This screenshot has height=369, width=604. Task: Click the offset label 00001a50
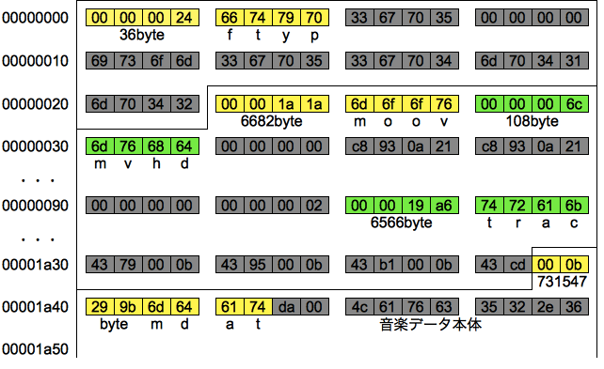[36, 349]
